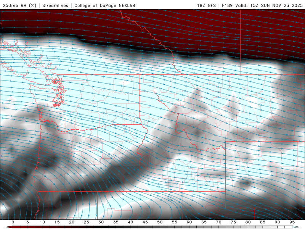The height and width of the screenshot is (229, 305).
Task: Click the "Valid: 15Z SUN NOV 23 2025" text
Action: coord(269,5)
